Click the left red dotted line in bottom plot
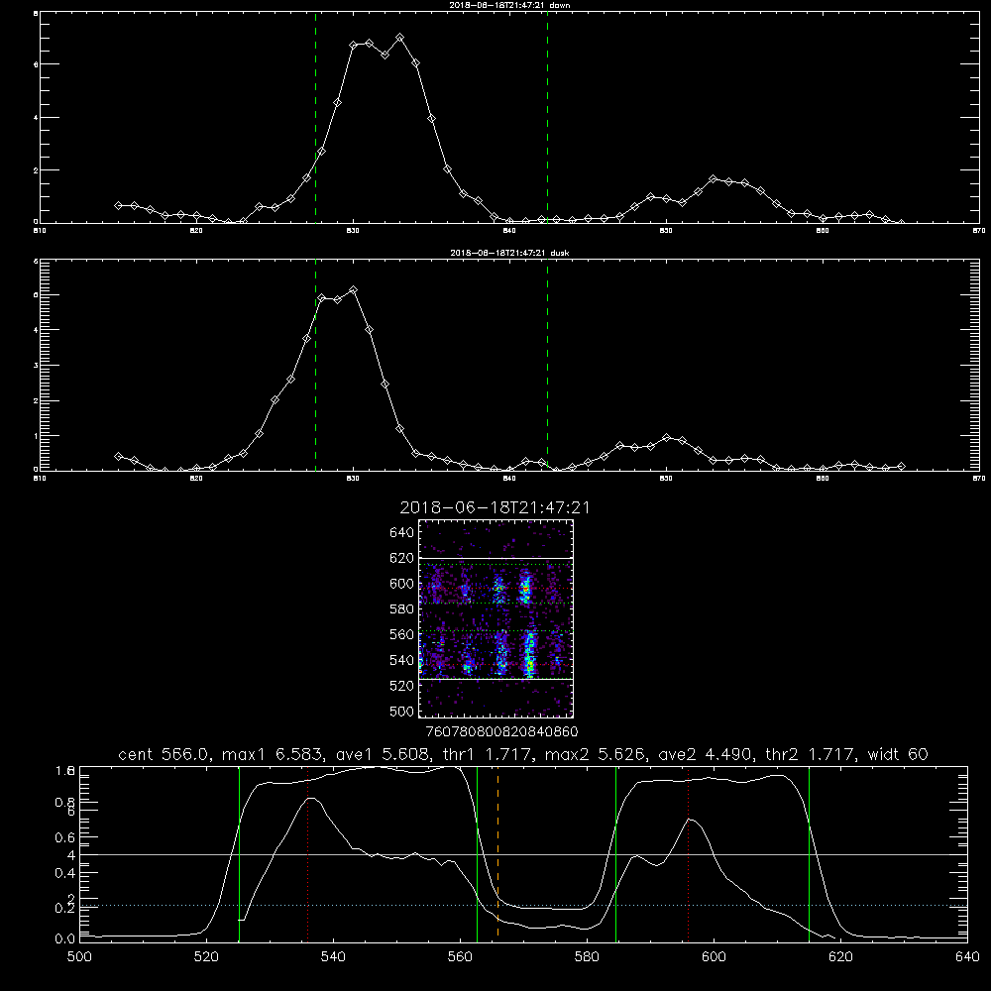 click(308, 853)
